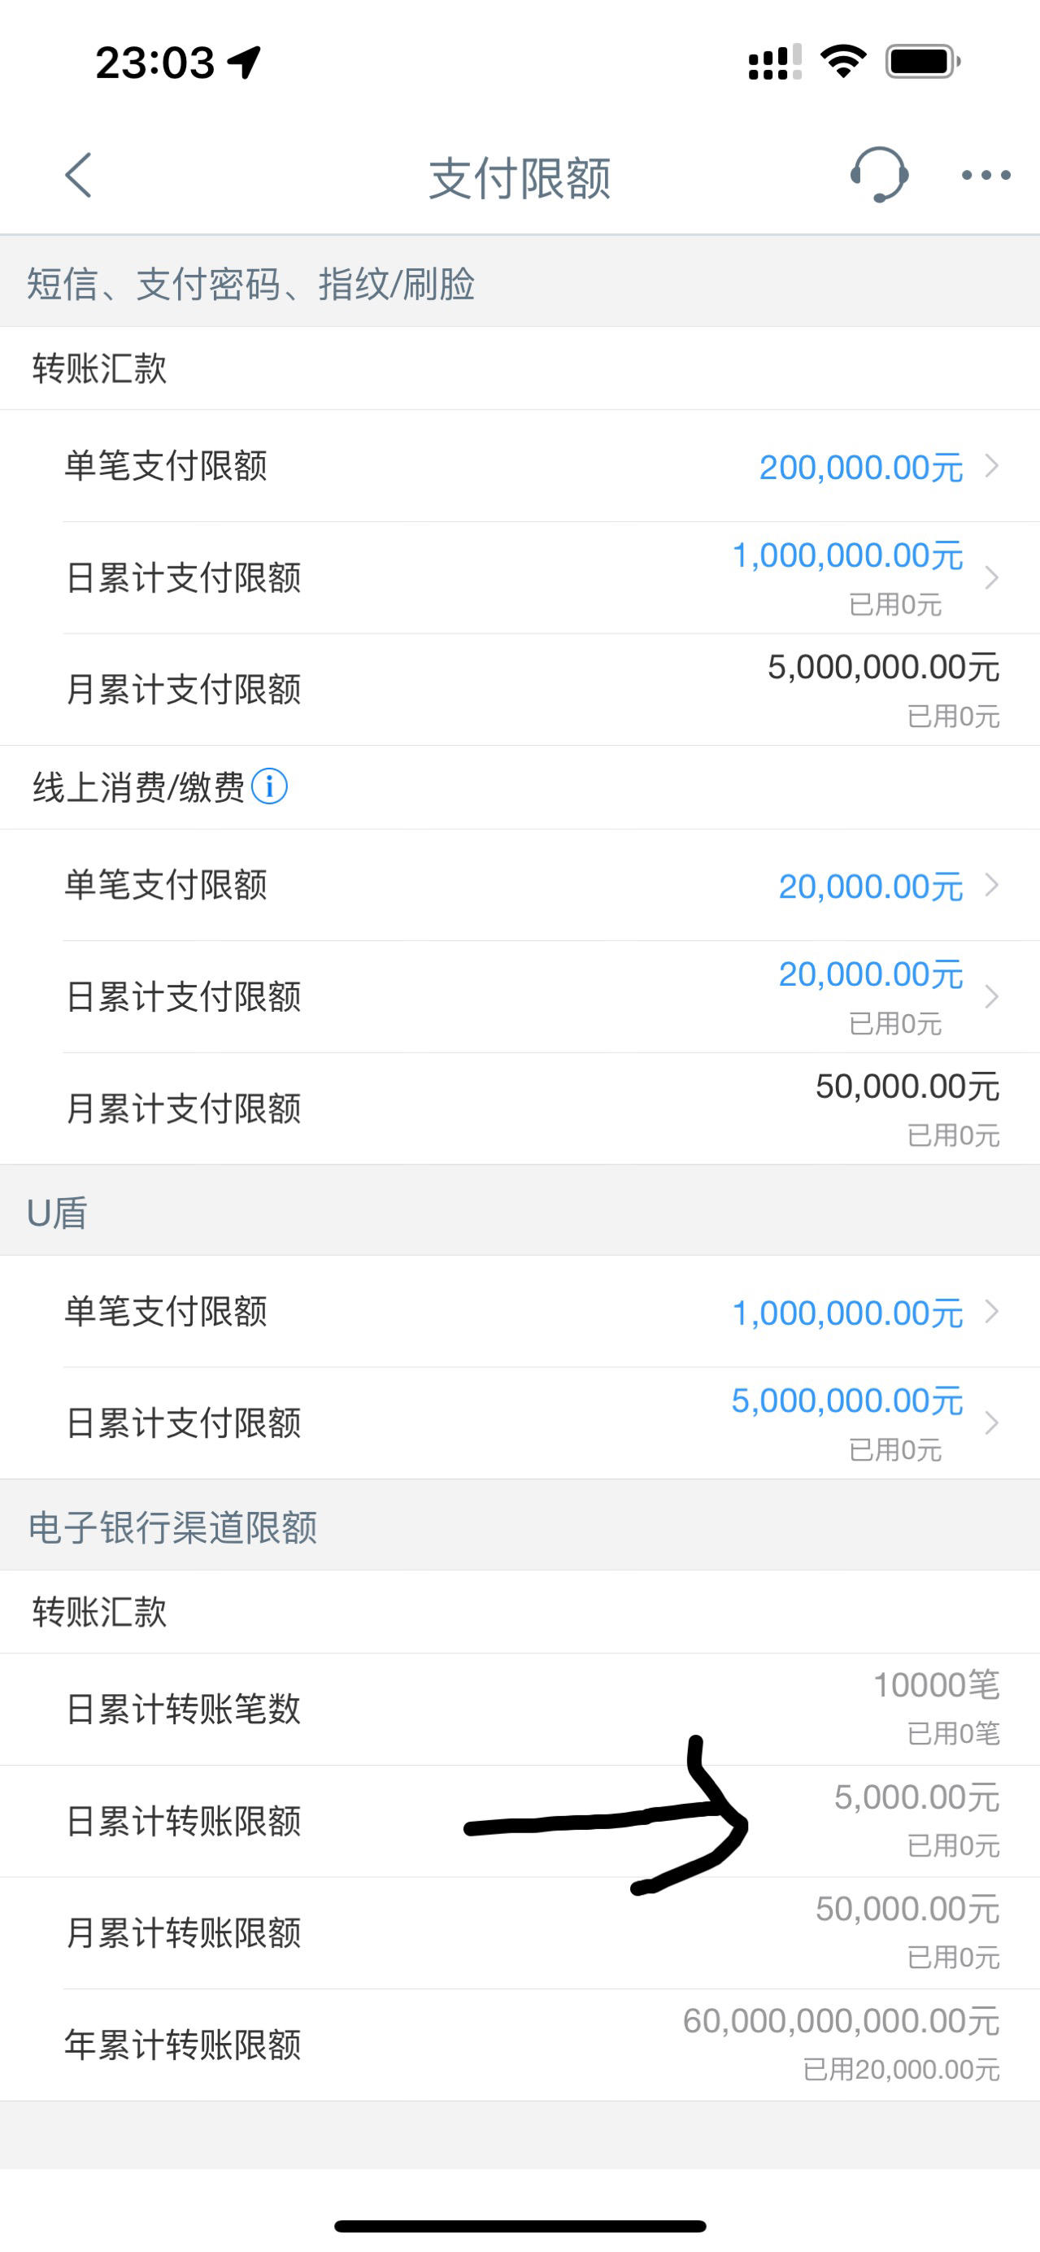Screen dimensions: 1040x2252
Task: Open the three-dot more menu
Action: [986, 176]
